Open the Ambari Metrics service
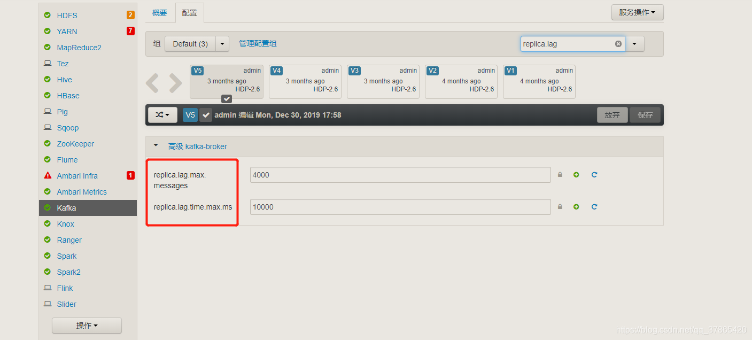Screen dimensions: 752x340 pyautogui.click(x=82, y=192)
